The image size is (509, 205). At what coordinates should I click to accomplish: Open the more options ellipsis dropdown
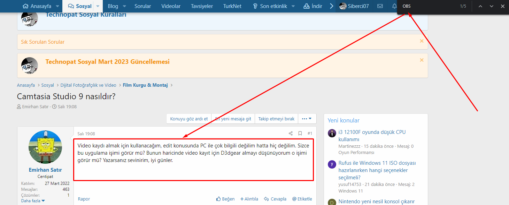tap(307, 119)
